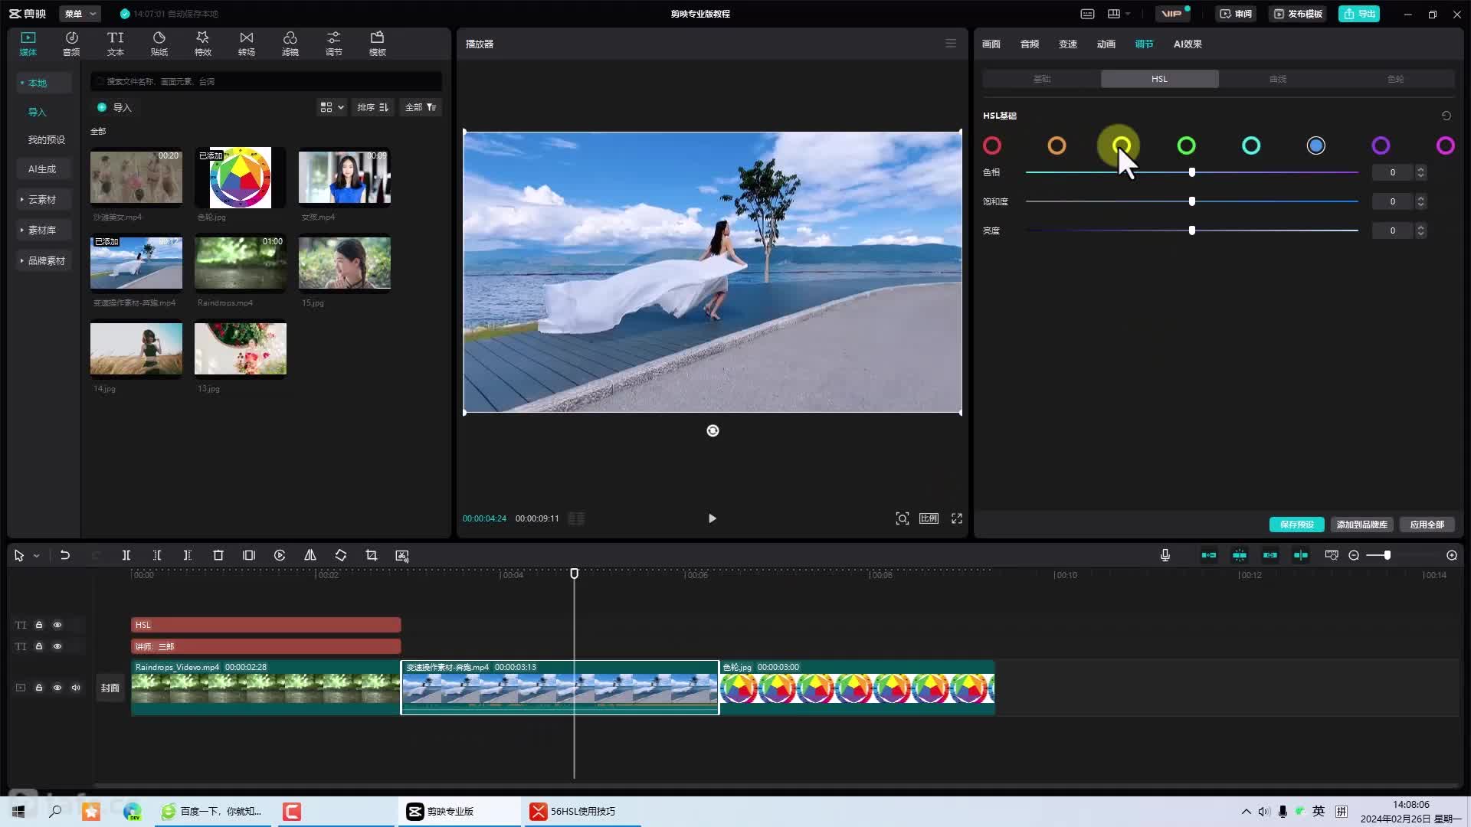Screen dimensions: 1471x827
Task: Click the freeze frame icon in timeline toolbar
Action: pyautogui.click(x=249, y=555)
